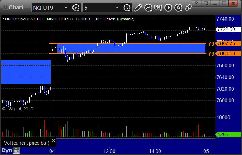Viewport: 242px width, 155px height.
Task: Start bar replay with the play icon
Action: pyautogui.click(x=168, y=8)
